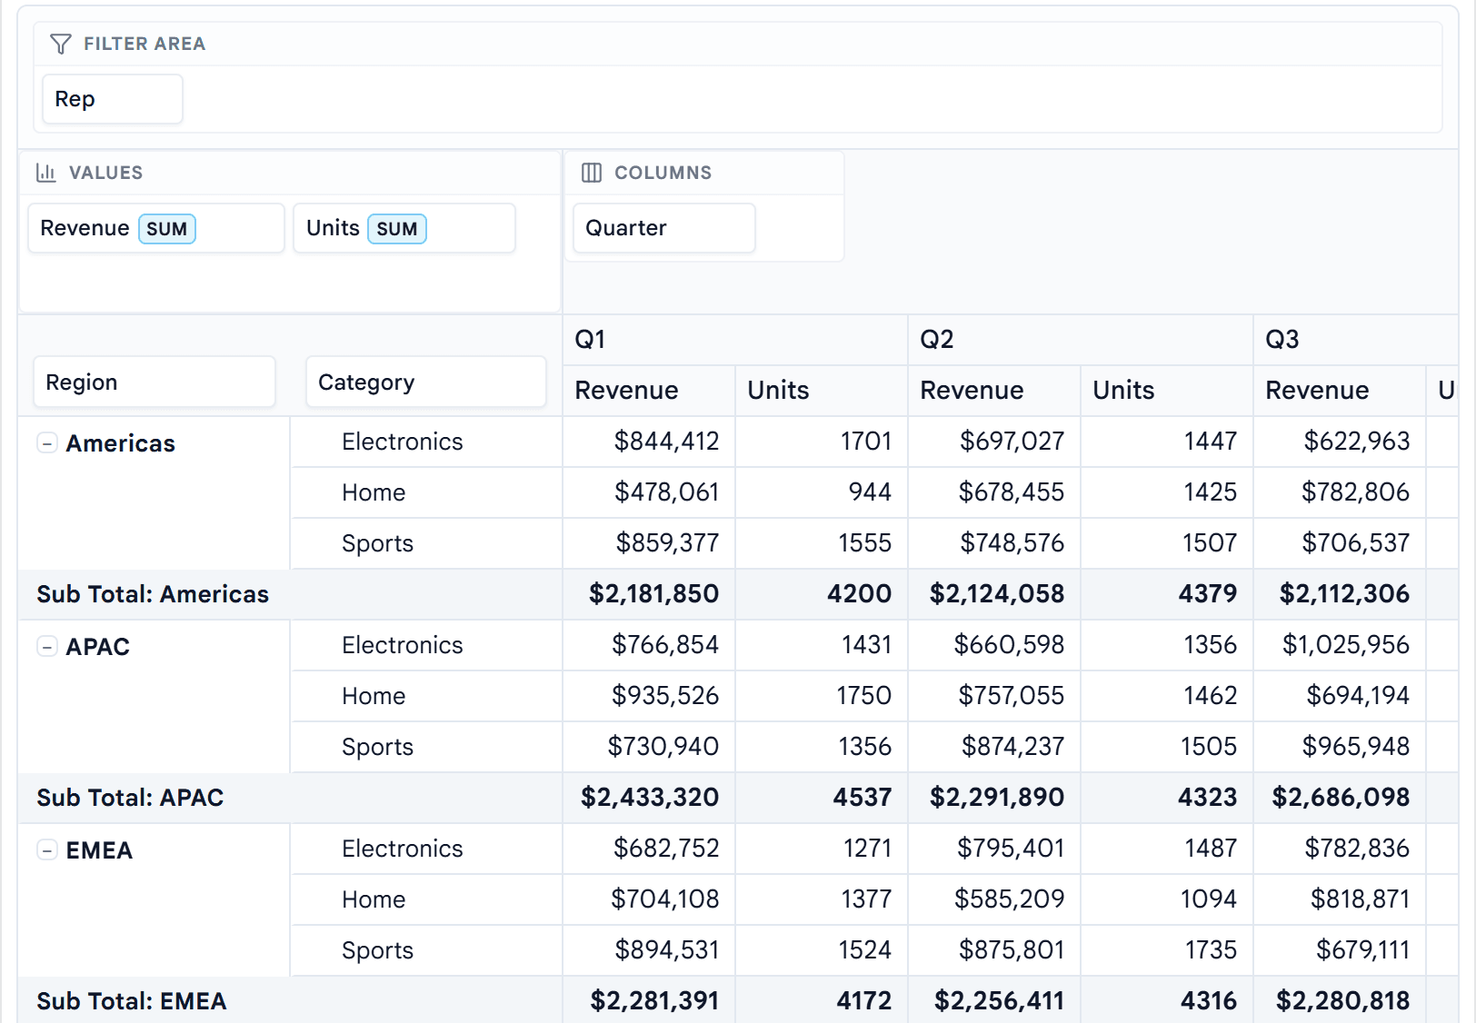Select the $2,433,320 subtotal cell
The image size is (1476, 1023).
[x=649, y=798]
